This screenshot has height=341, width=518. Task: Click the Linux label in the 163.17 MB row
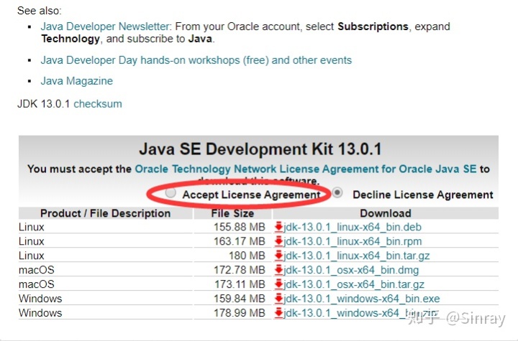pos(32,241)
